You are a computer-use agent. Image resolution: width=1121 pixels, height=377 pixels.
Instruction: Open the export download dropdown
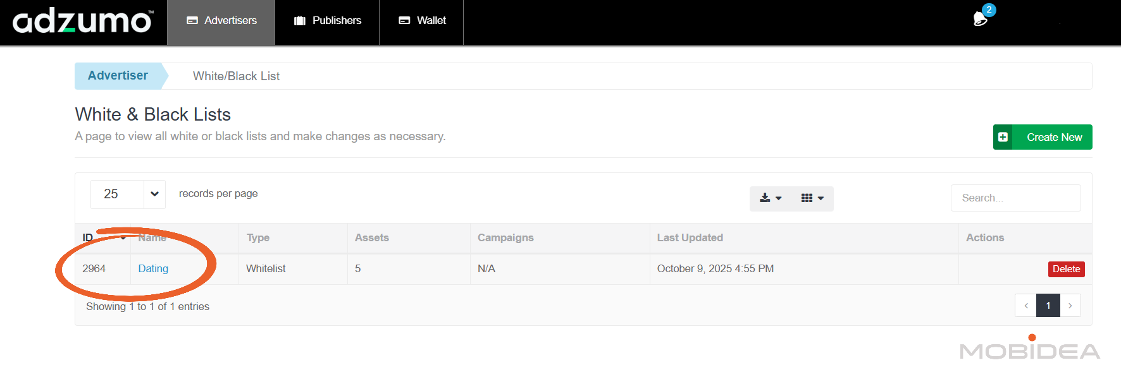(x=771, y=198)
